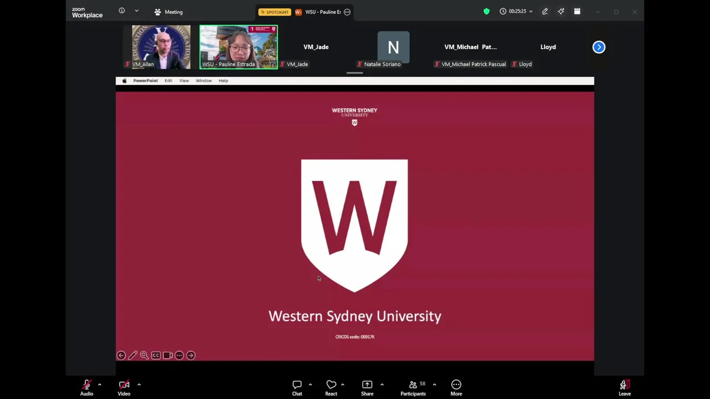
Task: Click the Zoom Workplace logo
Action: 87,12
